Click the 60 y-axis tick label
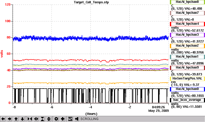 pyautogui.click(x=8, y=54)
